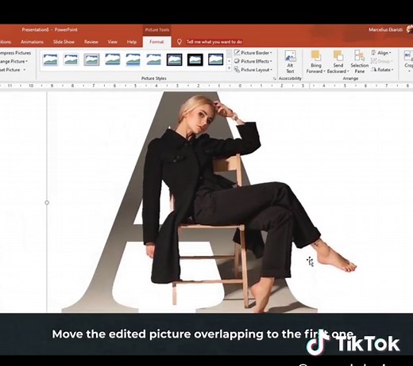Open the Review tab
The width and height of the screenshot is (413, 366).
pyautogui.click(x=91, y=42)
